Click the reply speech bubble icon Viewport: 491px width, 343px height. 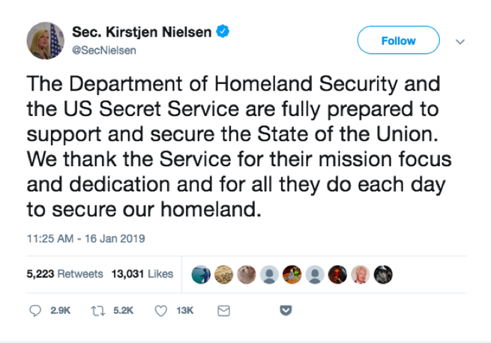tap(35, 311)
